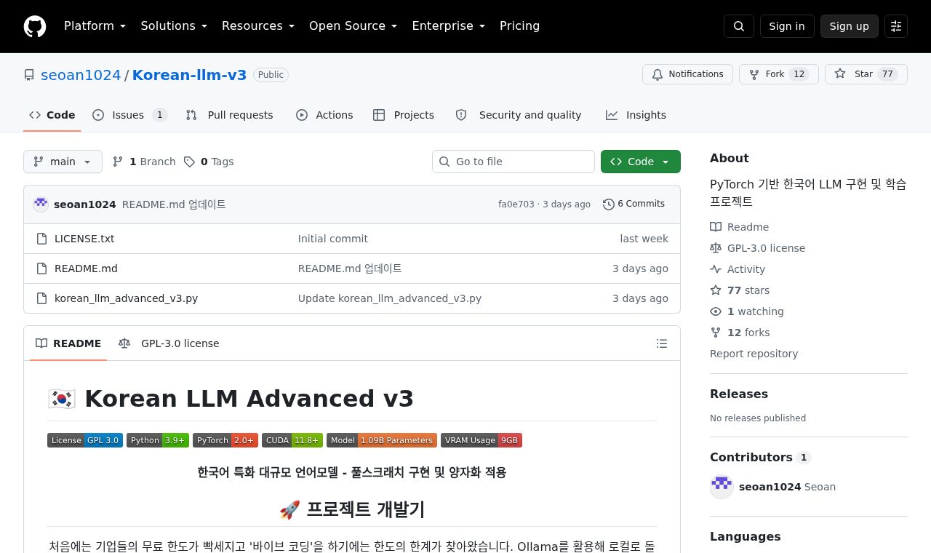Viewport: 931px width, 553px height.
Task: Select the korean_llm_advanced_v3.py file icon
Action: (x=42, y=298)
